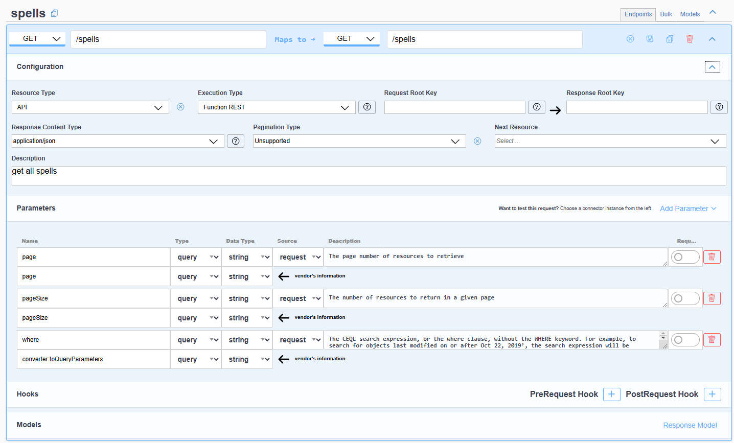The height and width of the screenshot is (443, 734).
Task: Open Response Content Type help tooltip
Action: 235,141
